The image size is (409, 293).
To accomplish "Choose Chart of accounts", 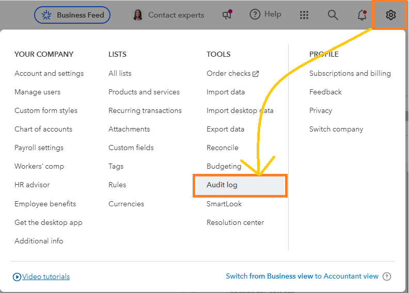I will click(43, 129).
